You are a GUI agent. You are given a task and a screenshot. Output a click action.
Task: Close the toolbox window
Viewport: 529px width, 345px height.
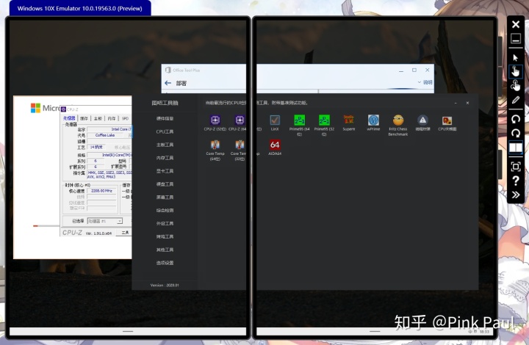coord(467,103)
